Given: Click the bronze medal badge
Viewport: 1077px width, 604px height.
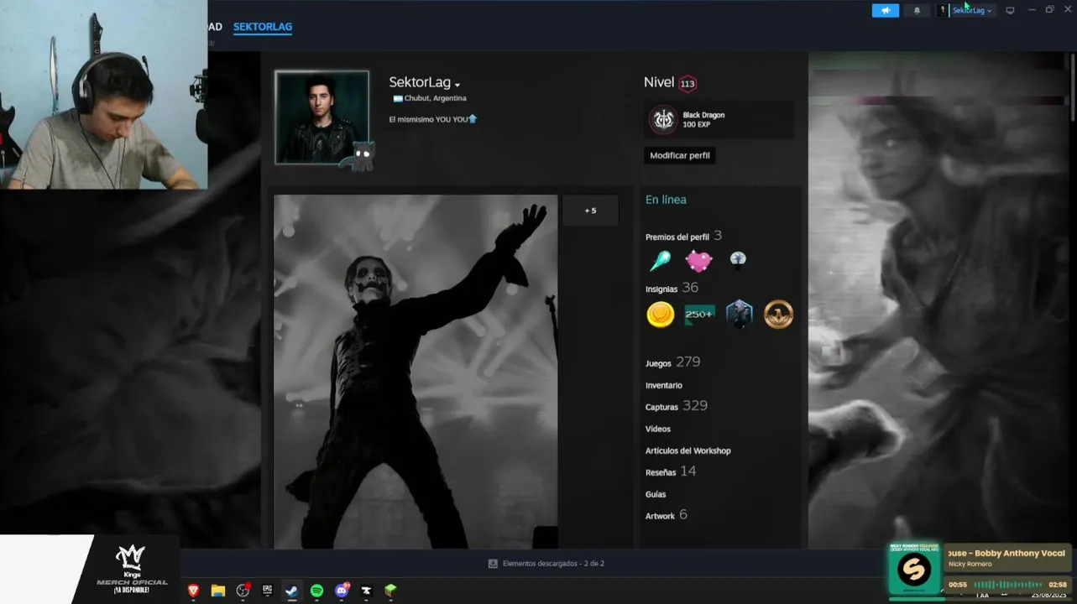Looking at the screenshot, I should click(x=778, y=315).
